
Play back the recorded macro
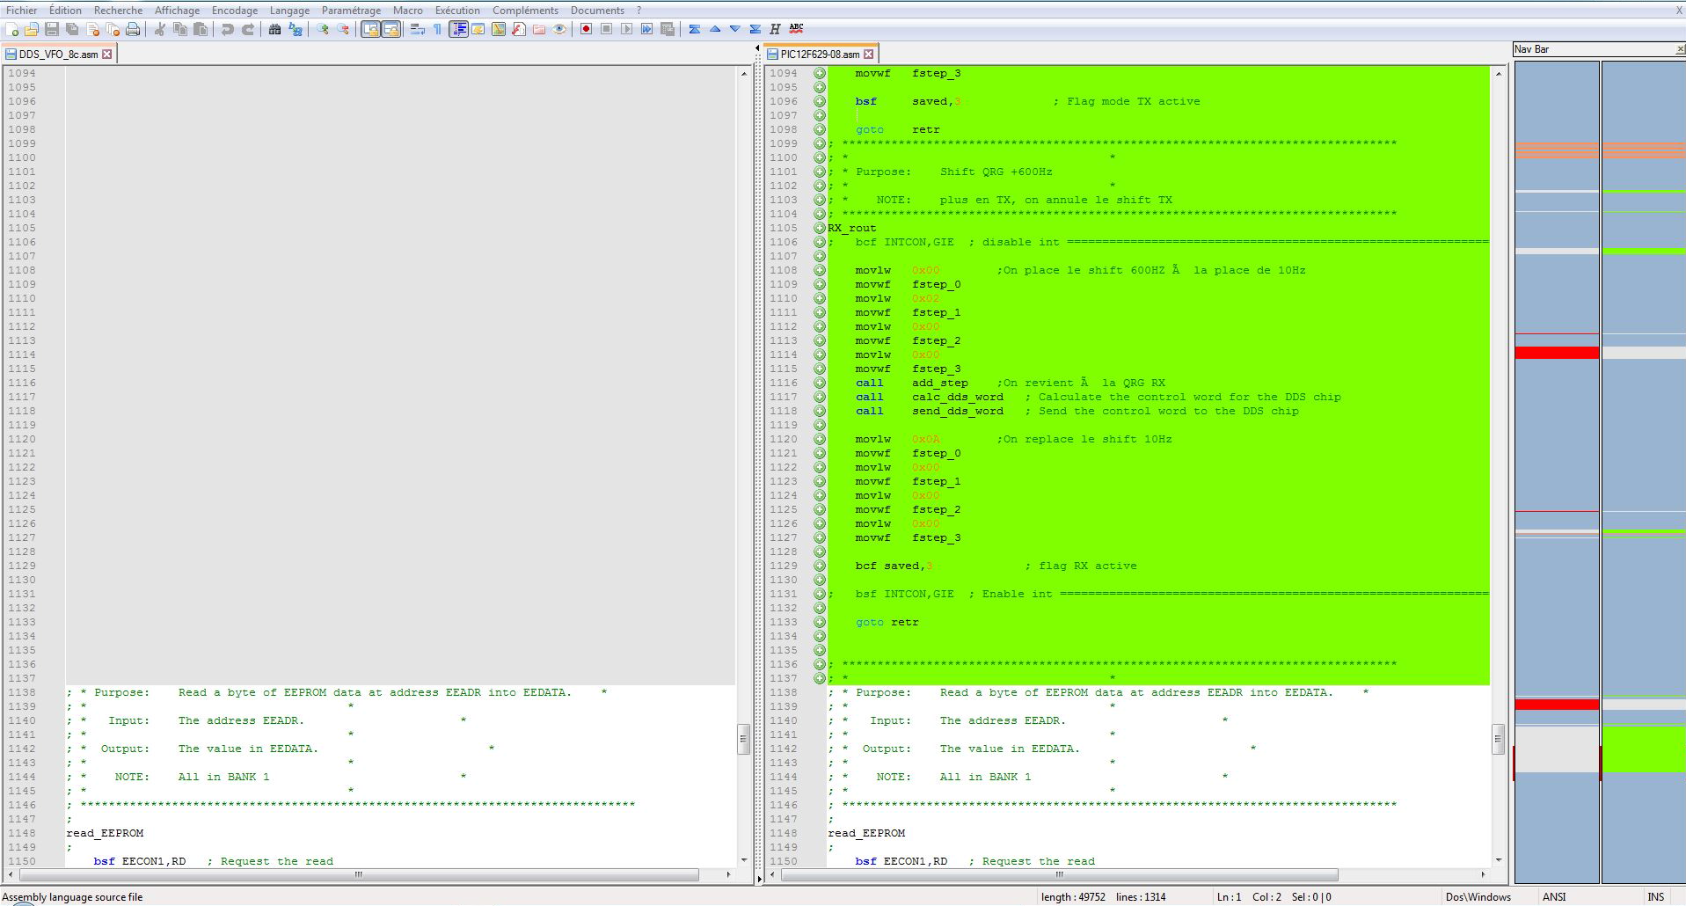click(x=627, y=30)
